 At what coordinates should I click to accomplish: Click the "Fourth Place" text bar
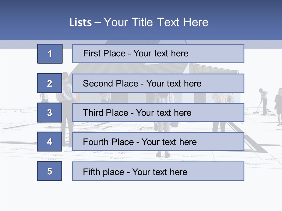158,142
